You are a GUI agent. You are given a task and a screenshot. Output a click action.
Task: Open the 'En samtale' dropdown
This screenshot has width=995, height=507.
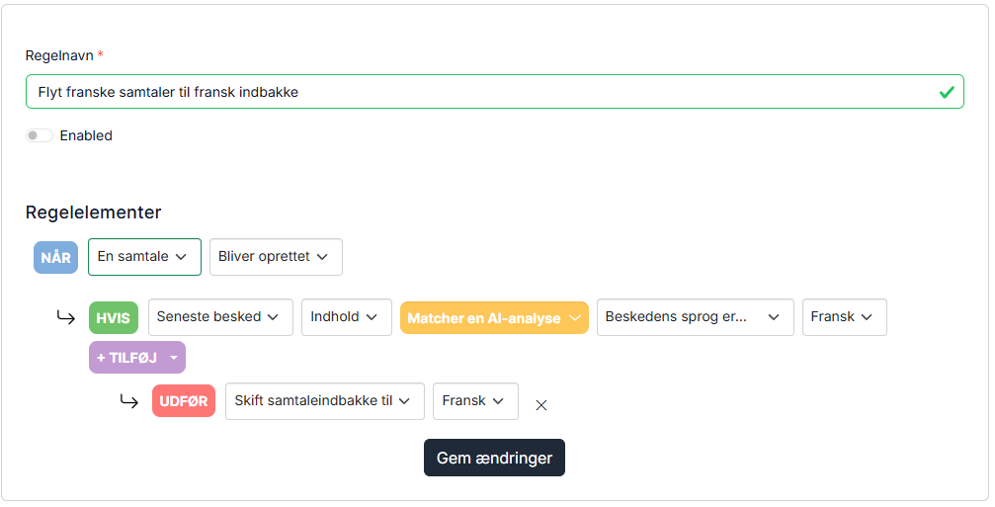click(x=144, y=257)
